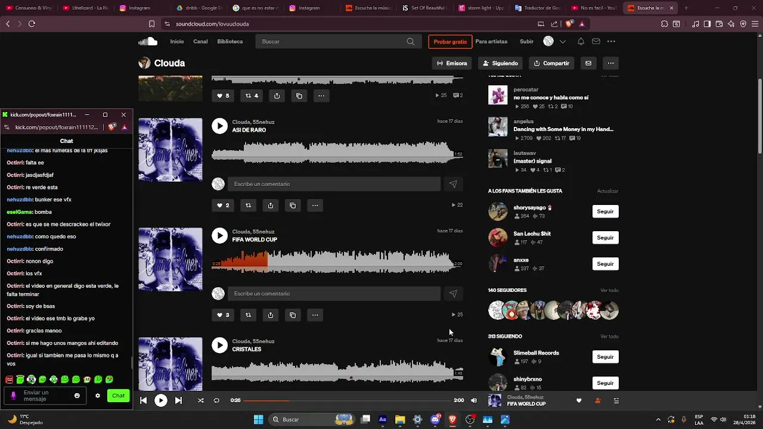This screenshot has height=429, width=763.
Task: Click the green Chat send button
Action: tap(119, 396)
